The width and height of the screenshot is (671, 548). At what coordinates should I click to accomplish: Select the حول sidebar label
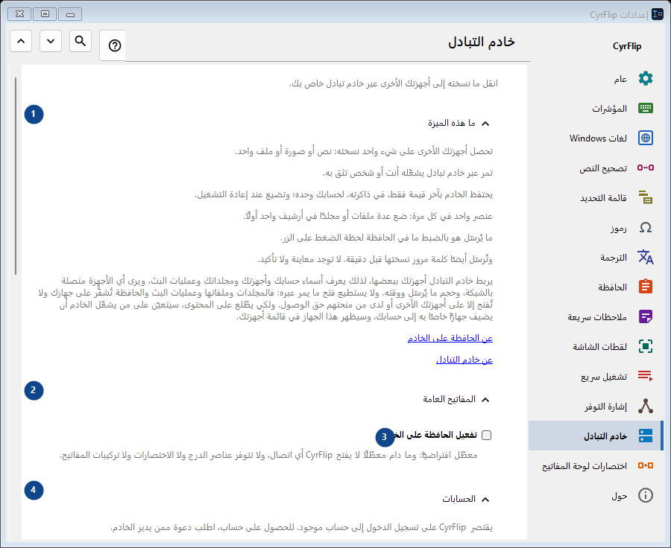(620, 496)
